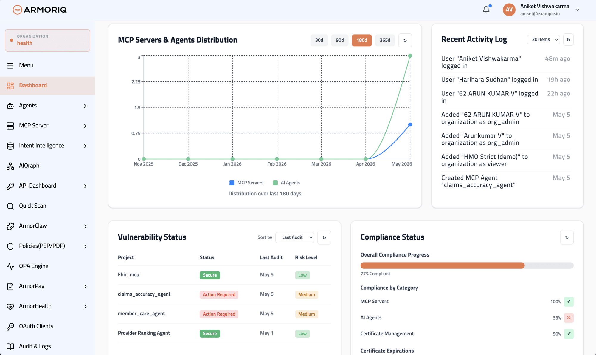Click the AV user avatar
The image size is (596, 355).
tap(509, 10)
